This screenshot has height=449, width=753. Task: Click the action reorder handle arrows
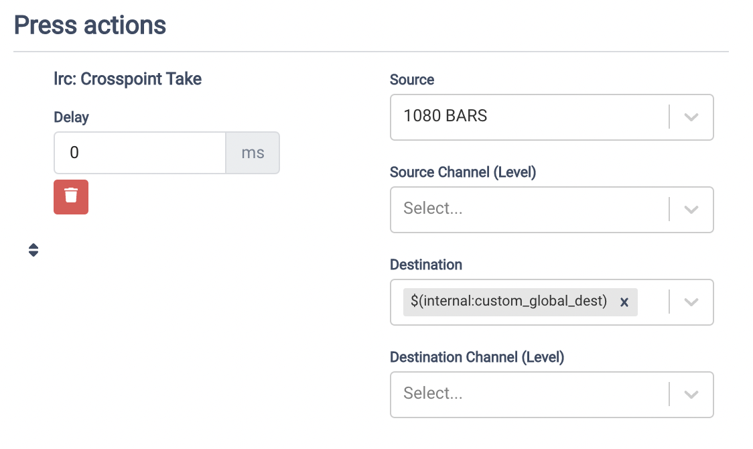tap(33, 250)
